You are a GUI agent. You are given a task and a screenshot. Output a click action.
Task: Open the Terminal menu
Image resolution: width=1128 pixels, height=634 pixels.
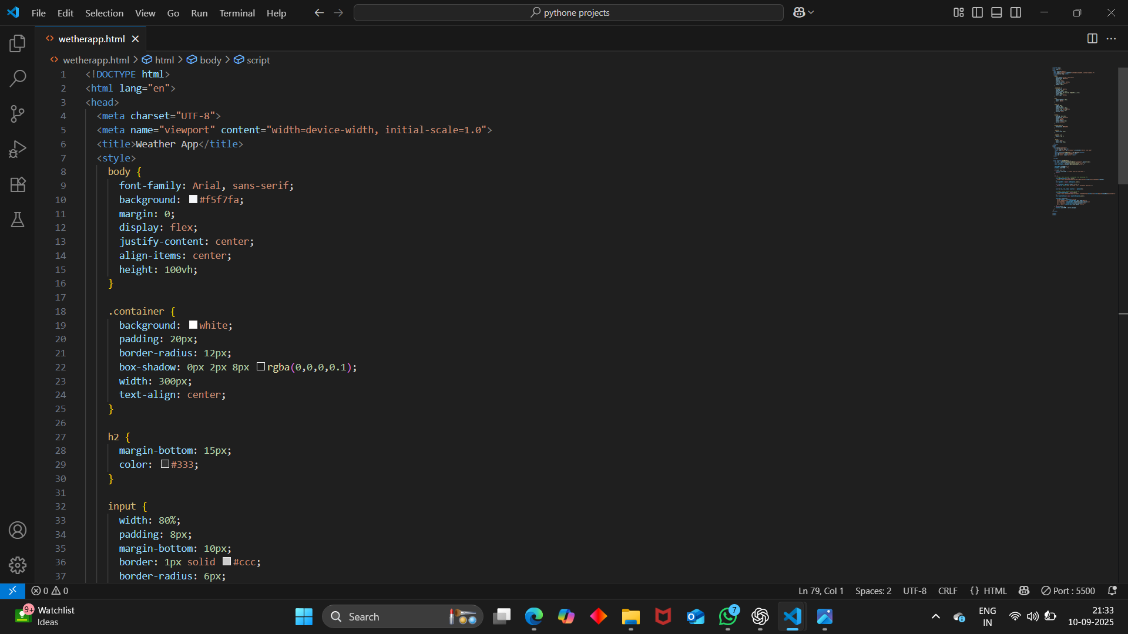pyautogui.click(x=237, y=13)
